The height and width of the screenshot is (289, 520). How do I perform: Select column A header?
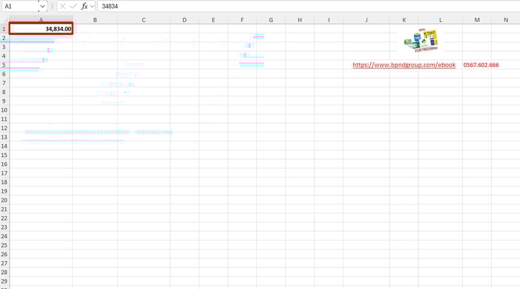click(x=41, y=20)
